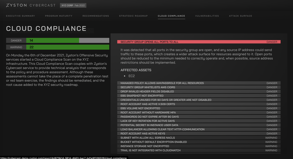Expand Passwords Do Not Expire finding
This screenshot has width=293, height=159.
pyautogui.click(x=199, y=117)
